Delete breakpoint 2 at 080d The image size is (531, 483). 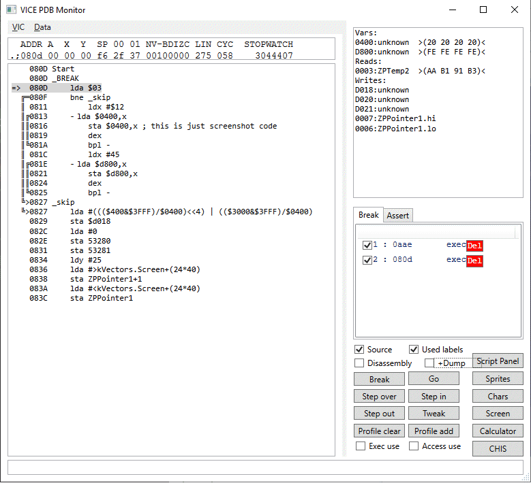pos(474,261)
